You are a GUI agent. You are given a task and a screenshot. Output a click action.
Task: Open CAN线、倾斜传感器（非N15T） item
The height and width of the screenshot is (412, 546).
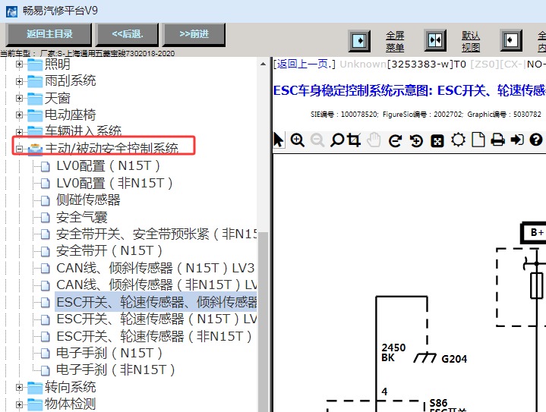click(156, 285)
